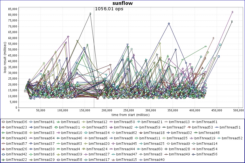245x163 pixels.
Task: Select the bmThread23 legend marker icon
Action: point(3,127)
